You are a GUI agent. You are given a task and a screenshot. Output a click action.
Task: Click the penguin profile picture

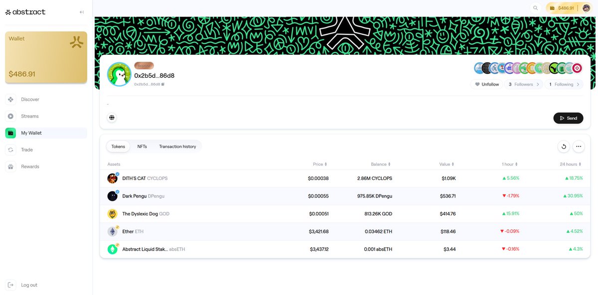[x=119, y=75]
